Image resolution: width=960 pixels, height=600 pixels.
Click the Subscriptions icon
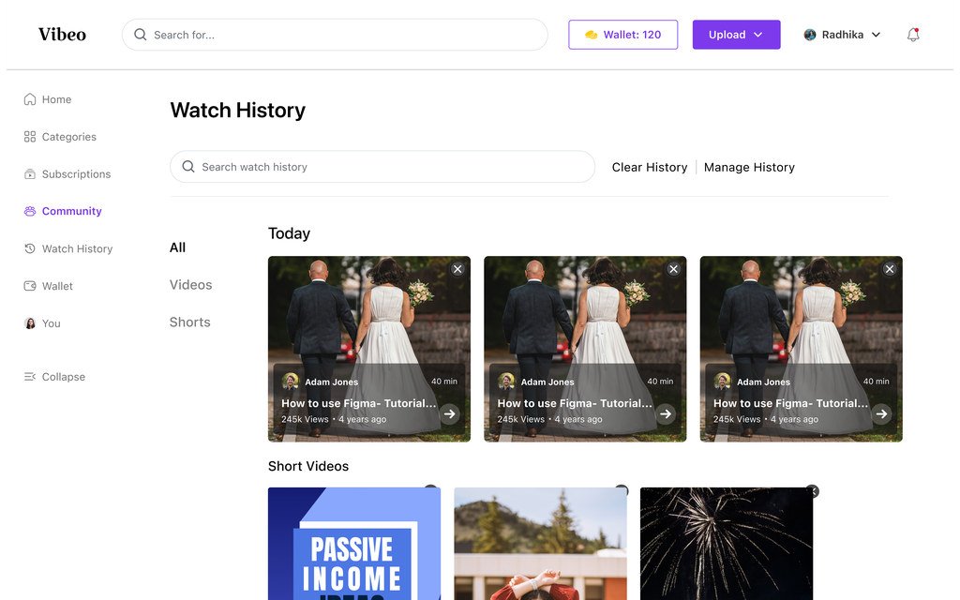29,173
